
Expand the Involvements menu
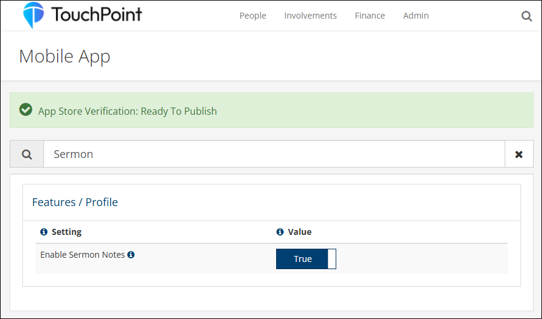[x=310, y=16]
